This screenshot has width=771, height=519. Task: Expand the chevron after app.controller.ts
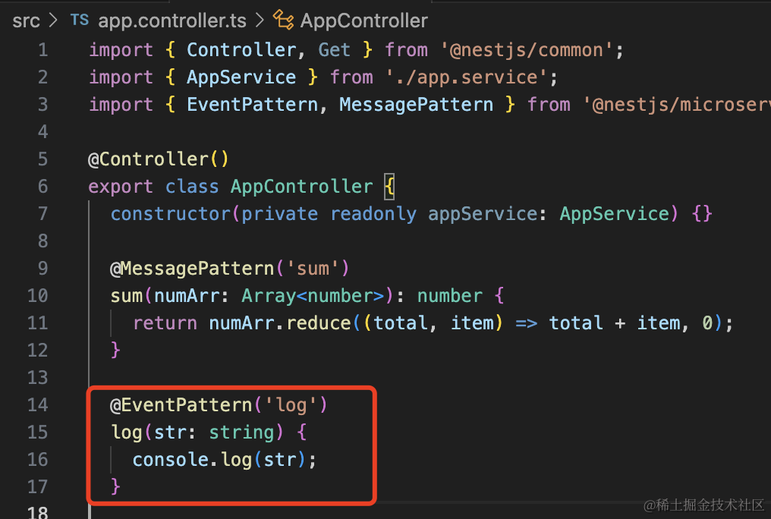pyautogui.click(x=258, y=20)
